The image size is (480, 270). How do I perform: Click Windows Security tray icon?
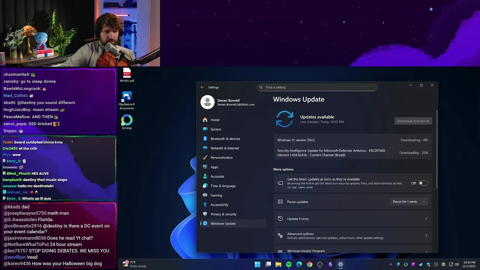click(x=429, y=264)
